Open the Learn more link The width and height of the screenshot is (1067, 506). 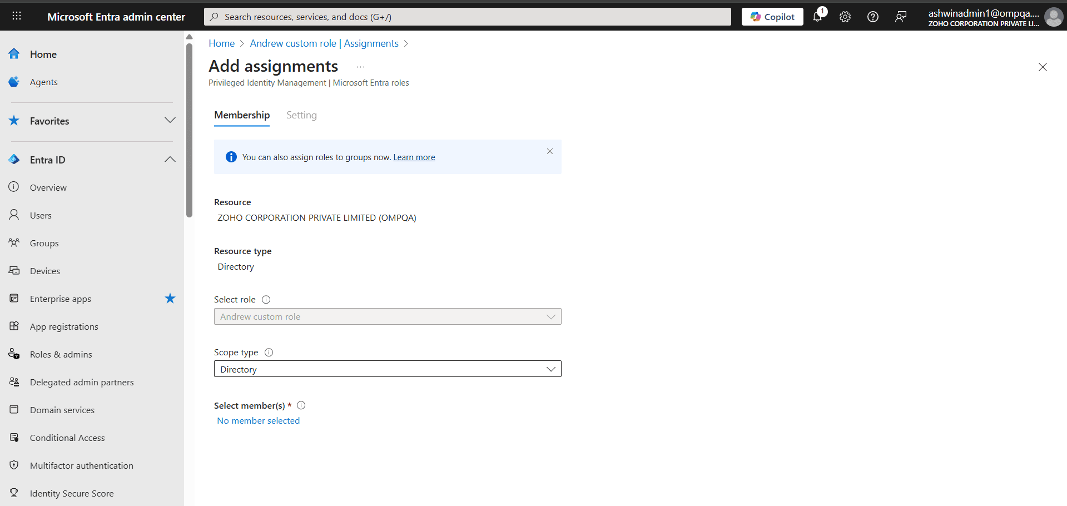pos(414,157)
